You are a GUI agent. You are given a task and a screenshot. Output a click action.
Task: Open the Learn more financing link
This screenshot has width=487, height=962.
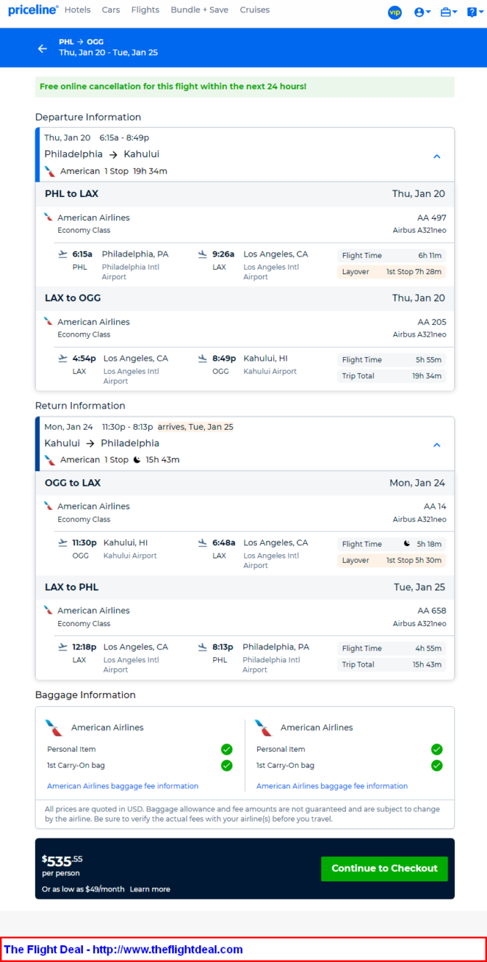[150, 889]
